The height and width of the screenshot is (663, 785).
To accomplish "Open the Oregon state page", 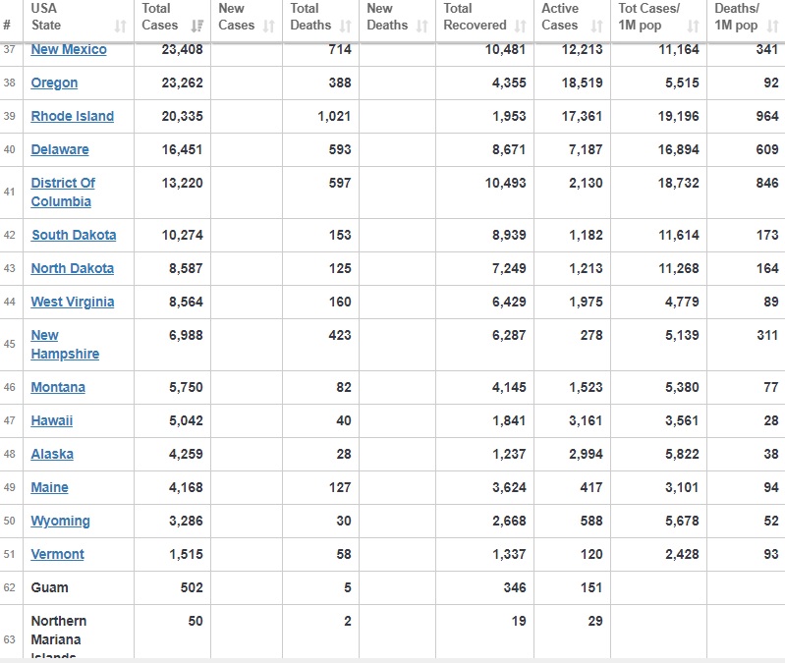I will [x=54, y=83].
